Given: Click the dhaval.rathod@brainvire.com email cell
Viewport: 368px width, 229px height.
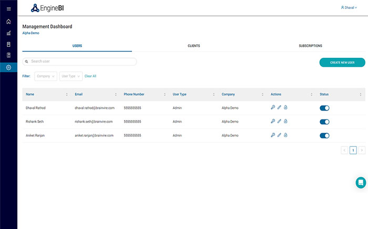Looking at the screenshot, I should (x=95, y=108).
